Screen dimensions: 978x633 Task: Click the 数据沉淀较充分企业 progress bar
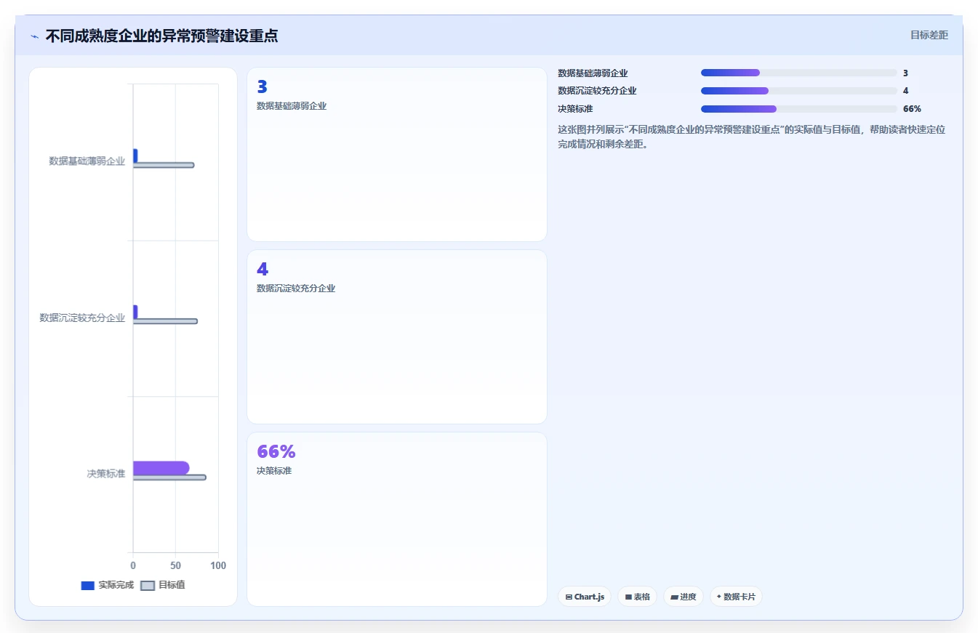pos(798,91)
